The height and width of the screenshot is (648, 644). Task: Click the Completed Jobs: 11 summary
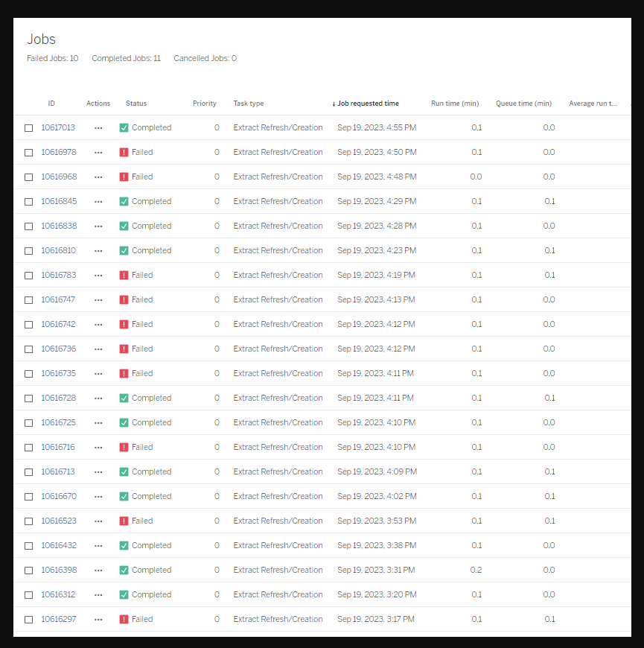point(126,58)
